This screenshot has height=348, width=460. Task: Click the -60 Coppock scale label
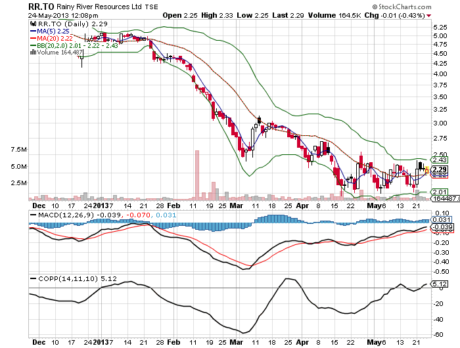[438, 334]
